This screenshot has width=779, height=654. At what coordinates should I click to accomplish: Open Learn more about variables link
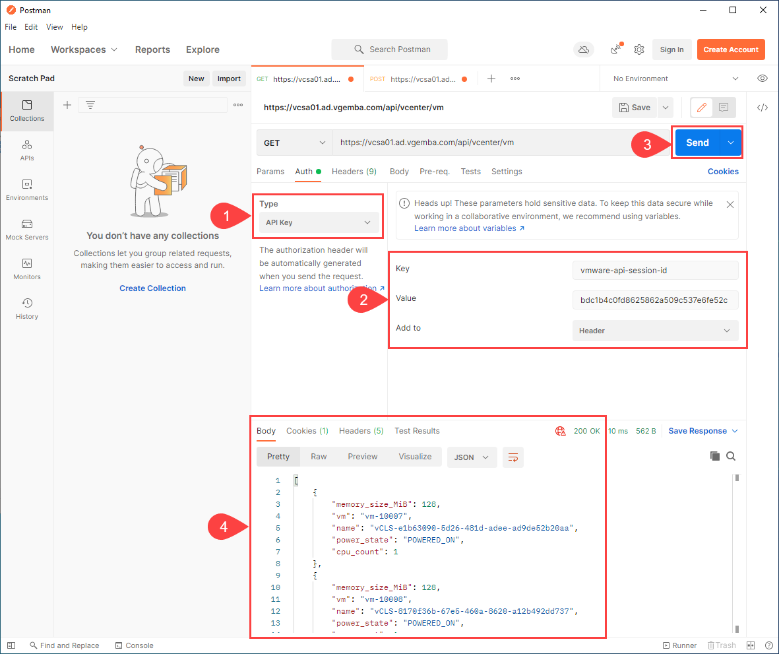coord(469,228)
